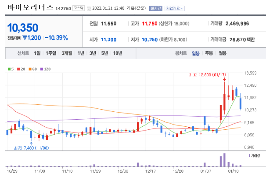
Task: Click the 코스닥 market badge
Action: coord(79,8)
